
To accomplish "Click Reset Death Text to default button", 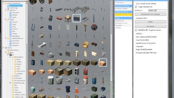I will (150, 14).
